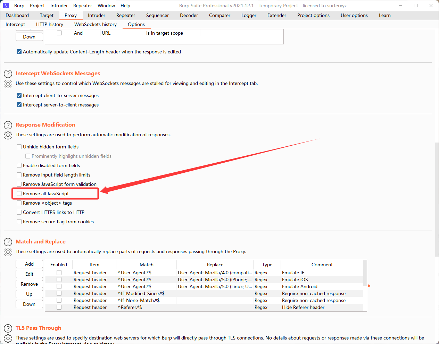The image size is (439, 344).
Task: Click the Match and Replace table scrollbar
Action: click(365, 274)
